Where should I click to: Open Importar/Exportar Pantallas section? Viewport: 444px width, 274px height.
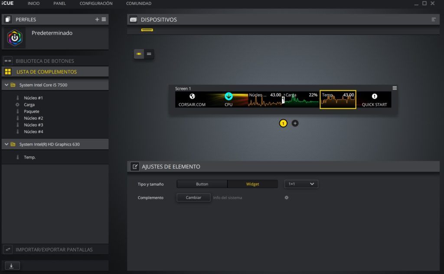click(x=55, y=250)
